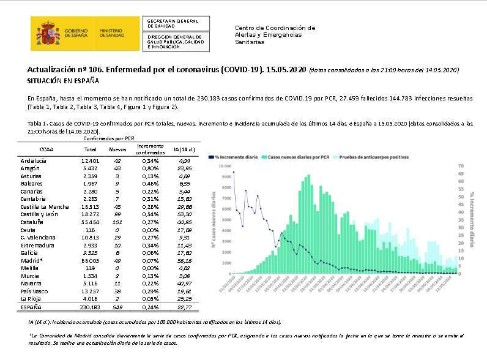
Task: Click Cantabria's increment value 0,31%
Action: point(151,199)
